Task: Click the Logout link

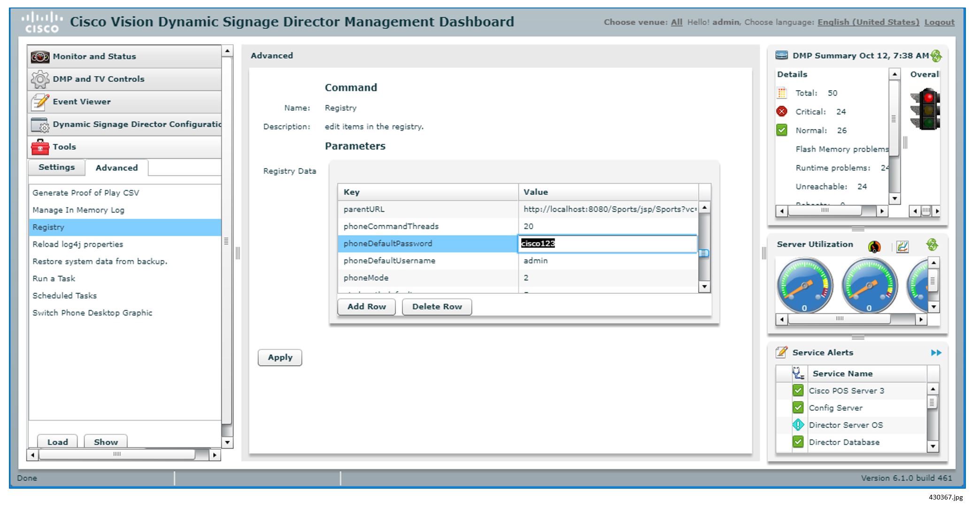Action: 939,22
